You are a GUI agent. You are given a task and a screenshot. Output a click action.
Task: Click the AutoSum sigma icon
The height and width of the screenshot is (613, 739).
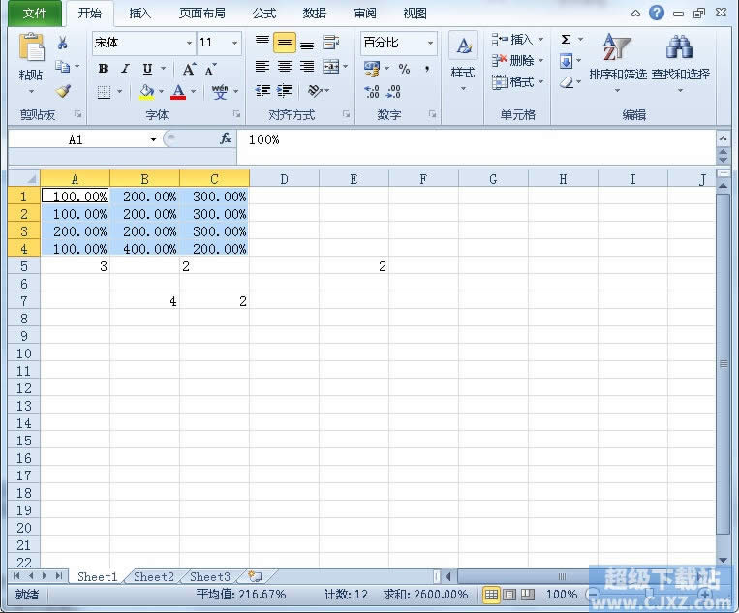(566, 40)
